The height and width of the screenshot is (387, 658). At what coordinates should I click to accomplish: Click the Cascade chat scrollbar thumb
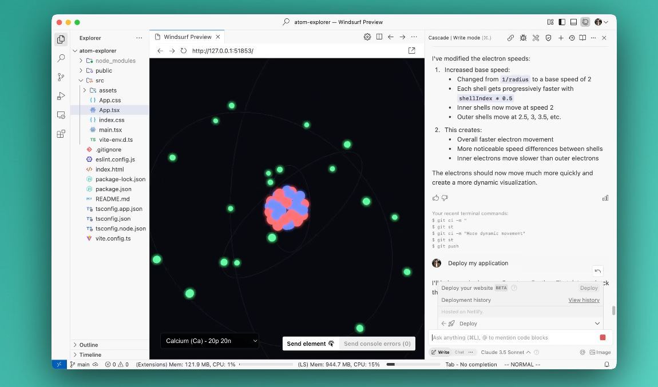point(613,310)
